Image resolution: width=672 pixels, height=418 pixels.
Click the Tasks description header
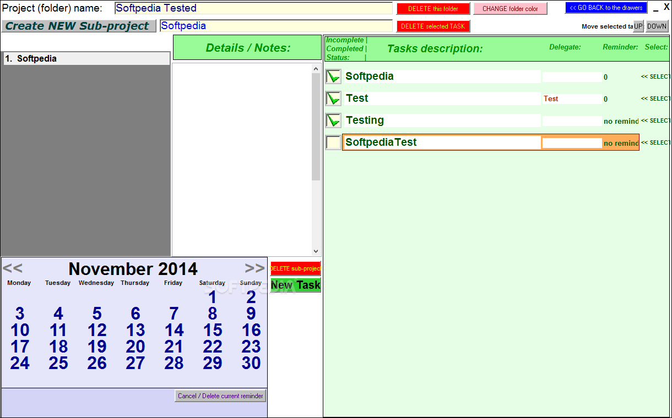(435, 48)
